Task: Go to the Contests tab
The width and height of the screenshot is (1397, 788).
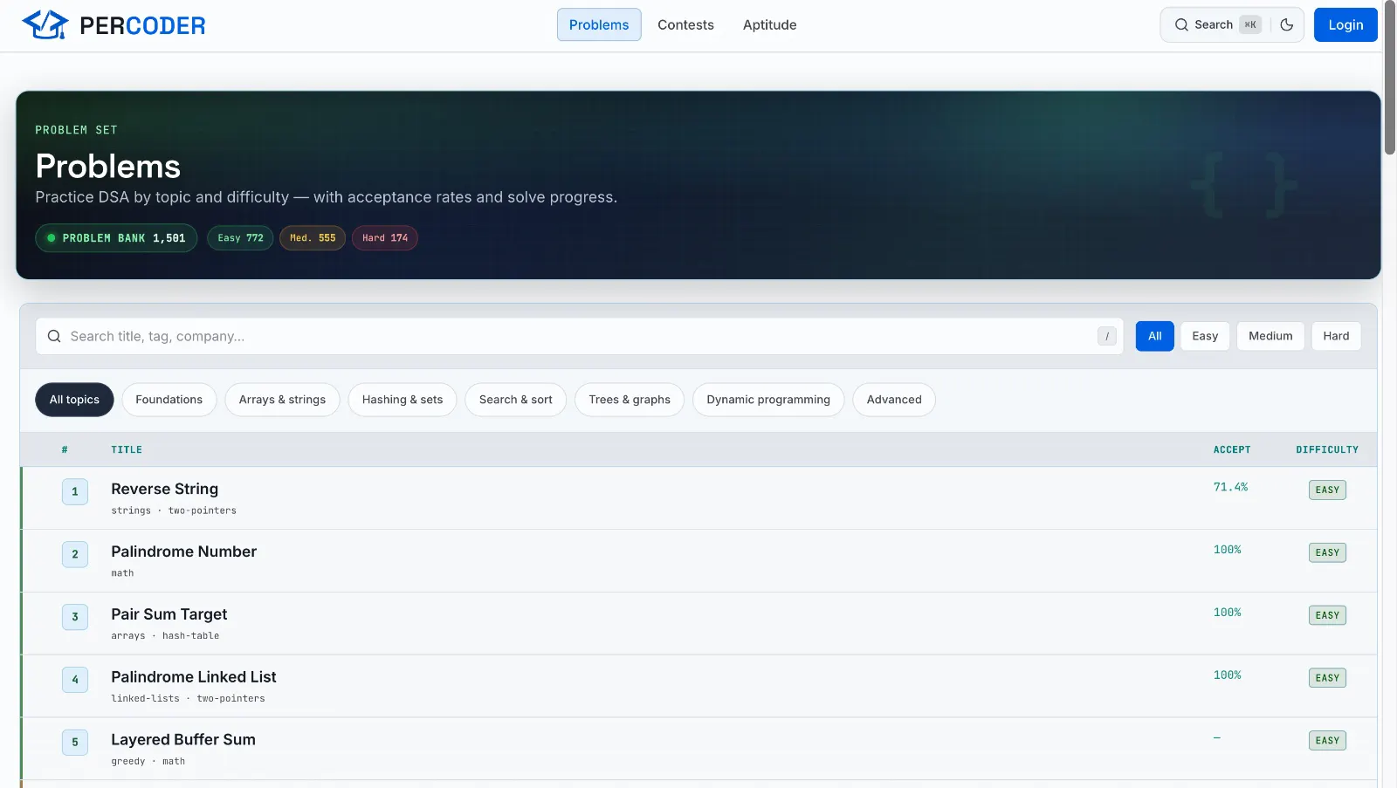Action: 685,24
